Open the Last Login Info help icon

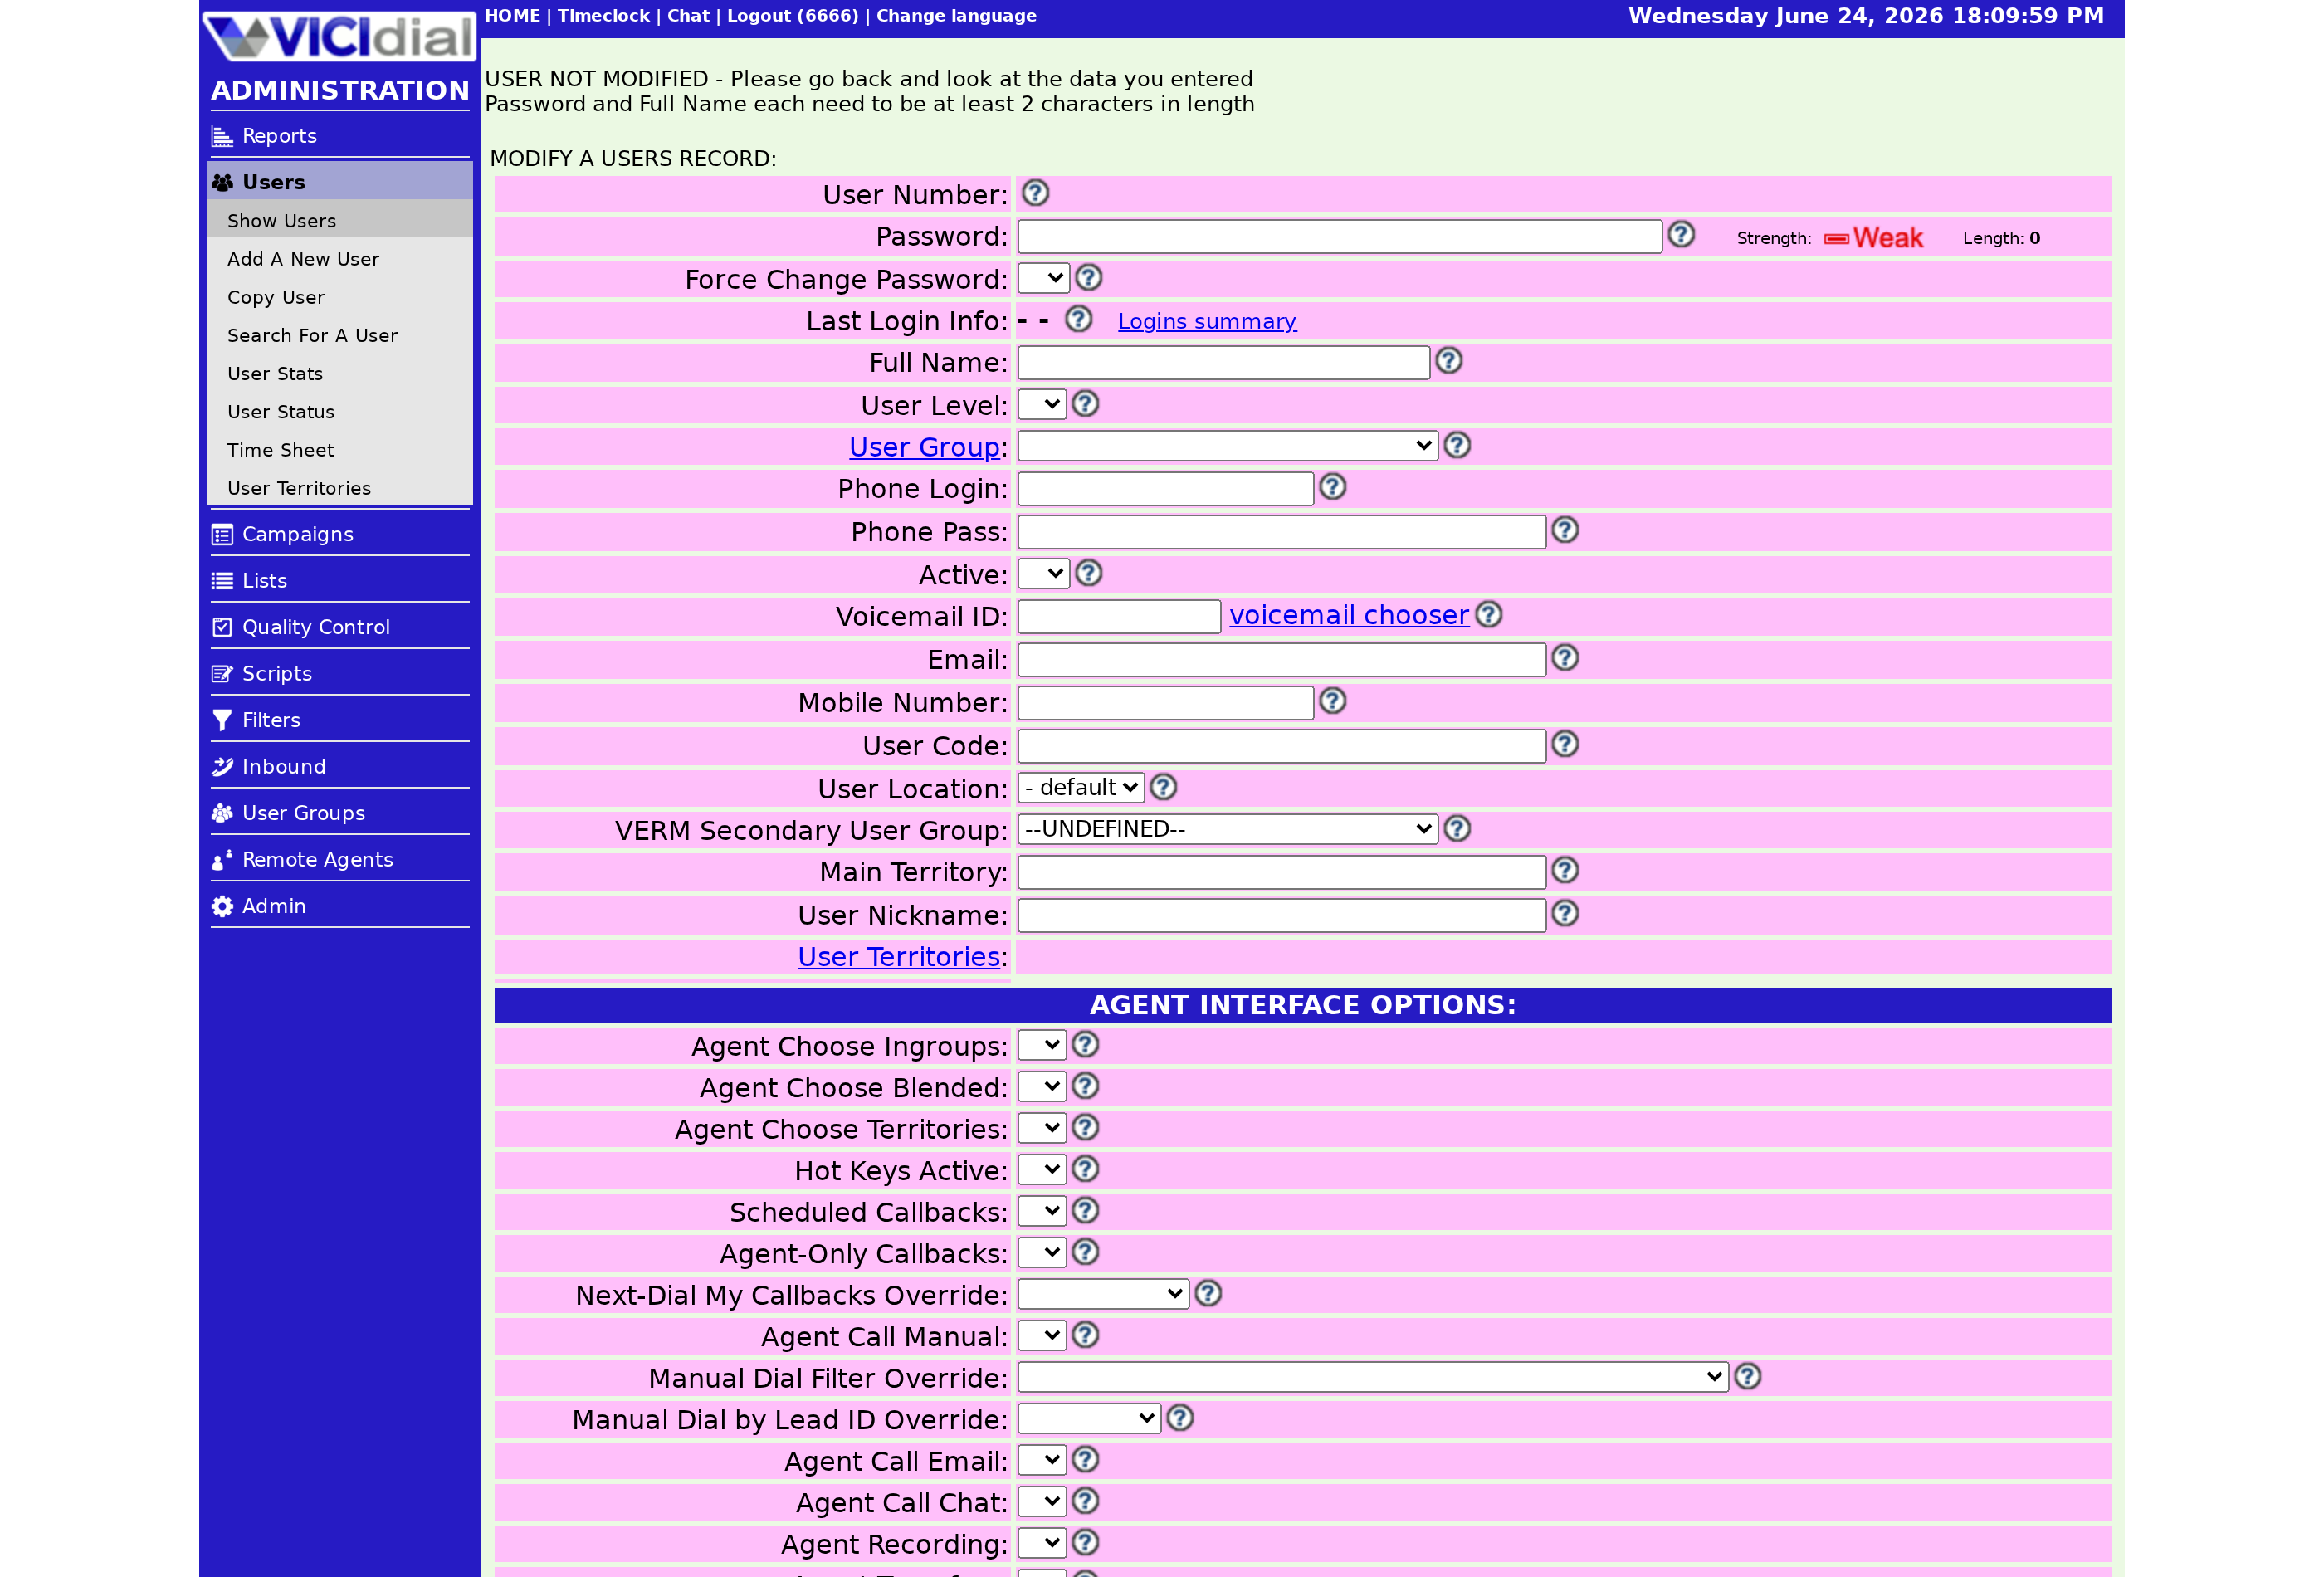coord(1078,319)
